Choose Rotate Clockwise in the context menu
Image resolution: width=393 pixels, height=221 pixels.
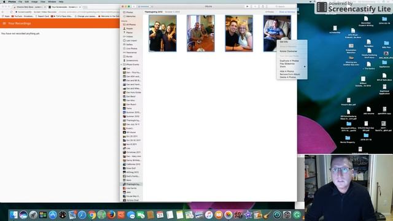(x=292, y=51)
